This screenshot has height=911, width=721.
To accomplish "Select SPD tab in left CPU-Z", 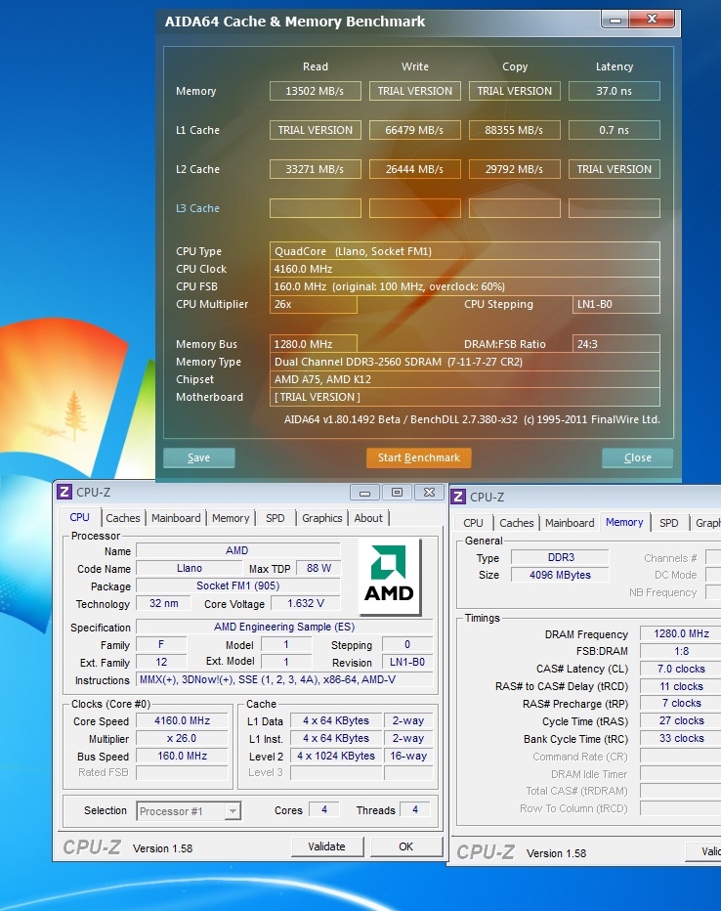I will (x=276, y=518).
